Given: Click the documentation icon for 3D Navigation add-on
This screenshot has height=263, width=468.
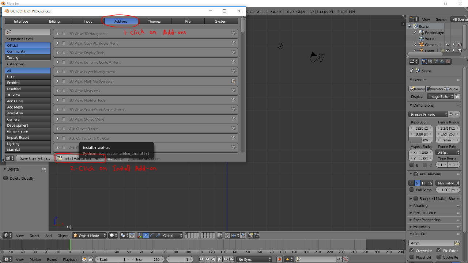Looking at the screenshot, I should point(233,34).
